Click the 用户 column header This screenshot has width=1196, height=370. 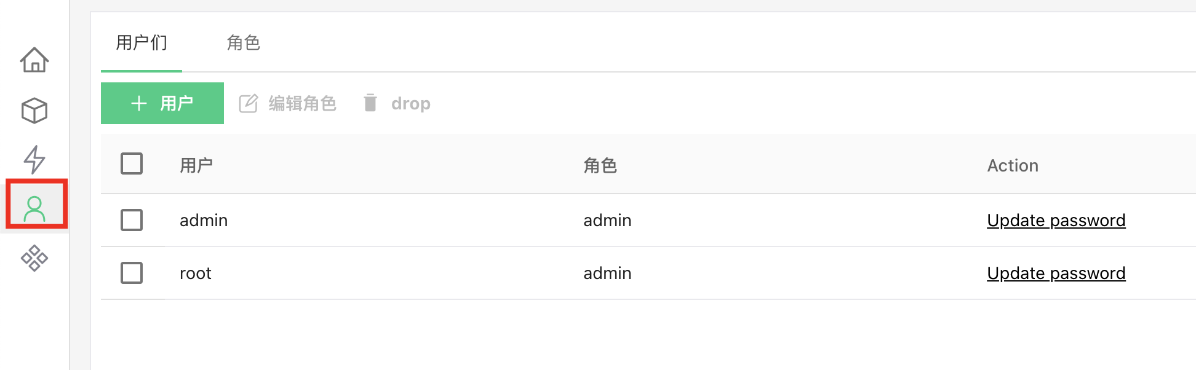coord(196,165)
